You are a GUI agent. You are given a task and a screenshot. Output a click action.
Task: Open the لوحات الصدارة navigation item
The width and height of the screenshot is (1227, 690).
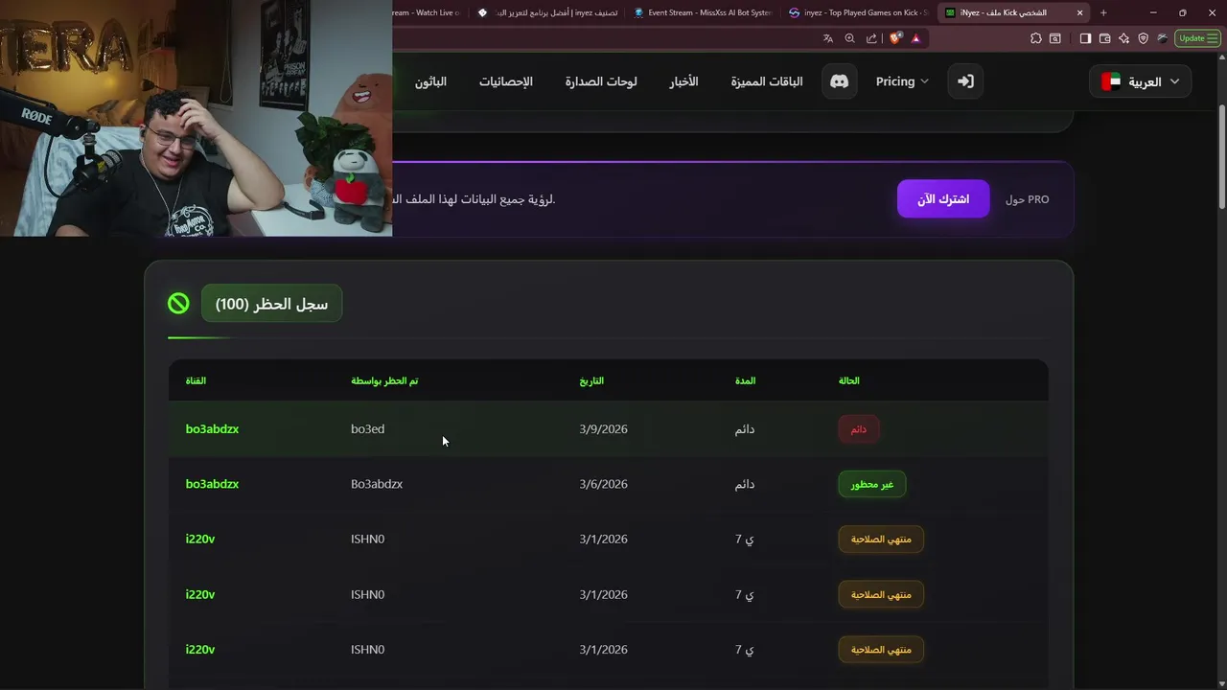(601, 81)
